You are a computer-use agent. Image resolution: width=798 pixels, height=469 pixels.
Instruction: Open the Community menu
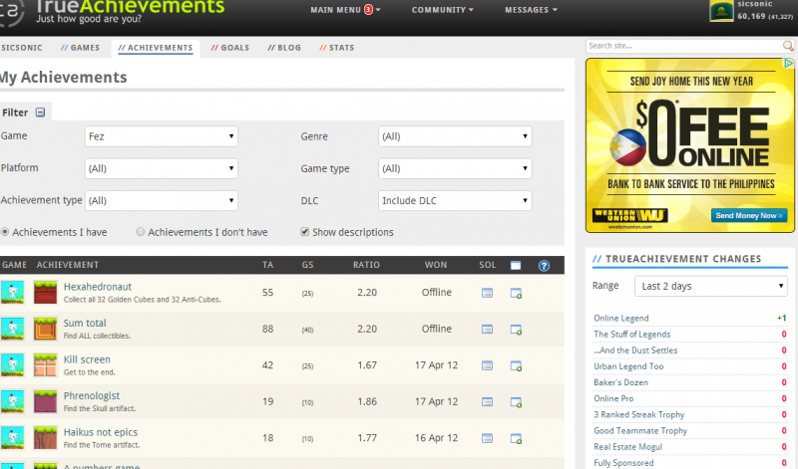[x=442, y=10]
